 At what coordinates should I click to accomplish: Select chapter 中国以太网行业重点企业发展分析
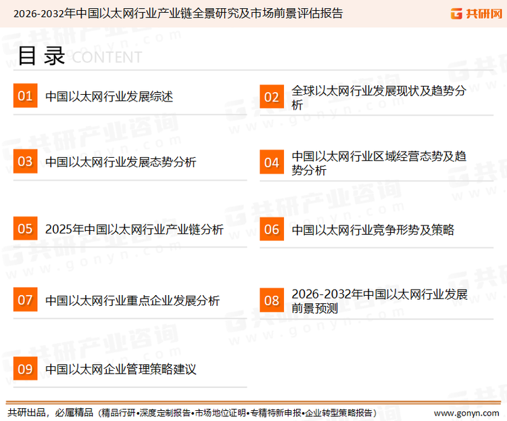click(x=132, y=301)
